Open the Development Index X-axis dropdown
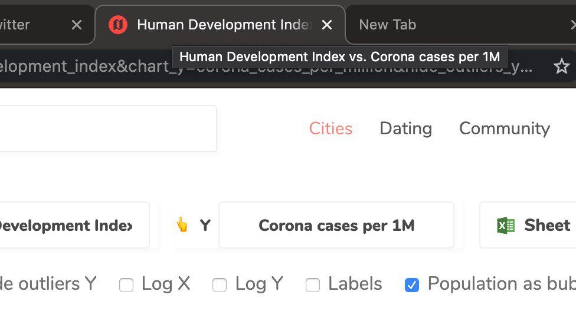576x331 pixels. click(x=71, y=225)
